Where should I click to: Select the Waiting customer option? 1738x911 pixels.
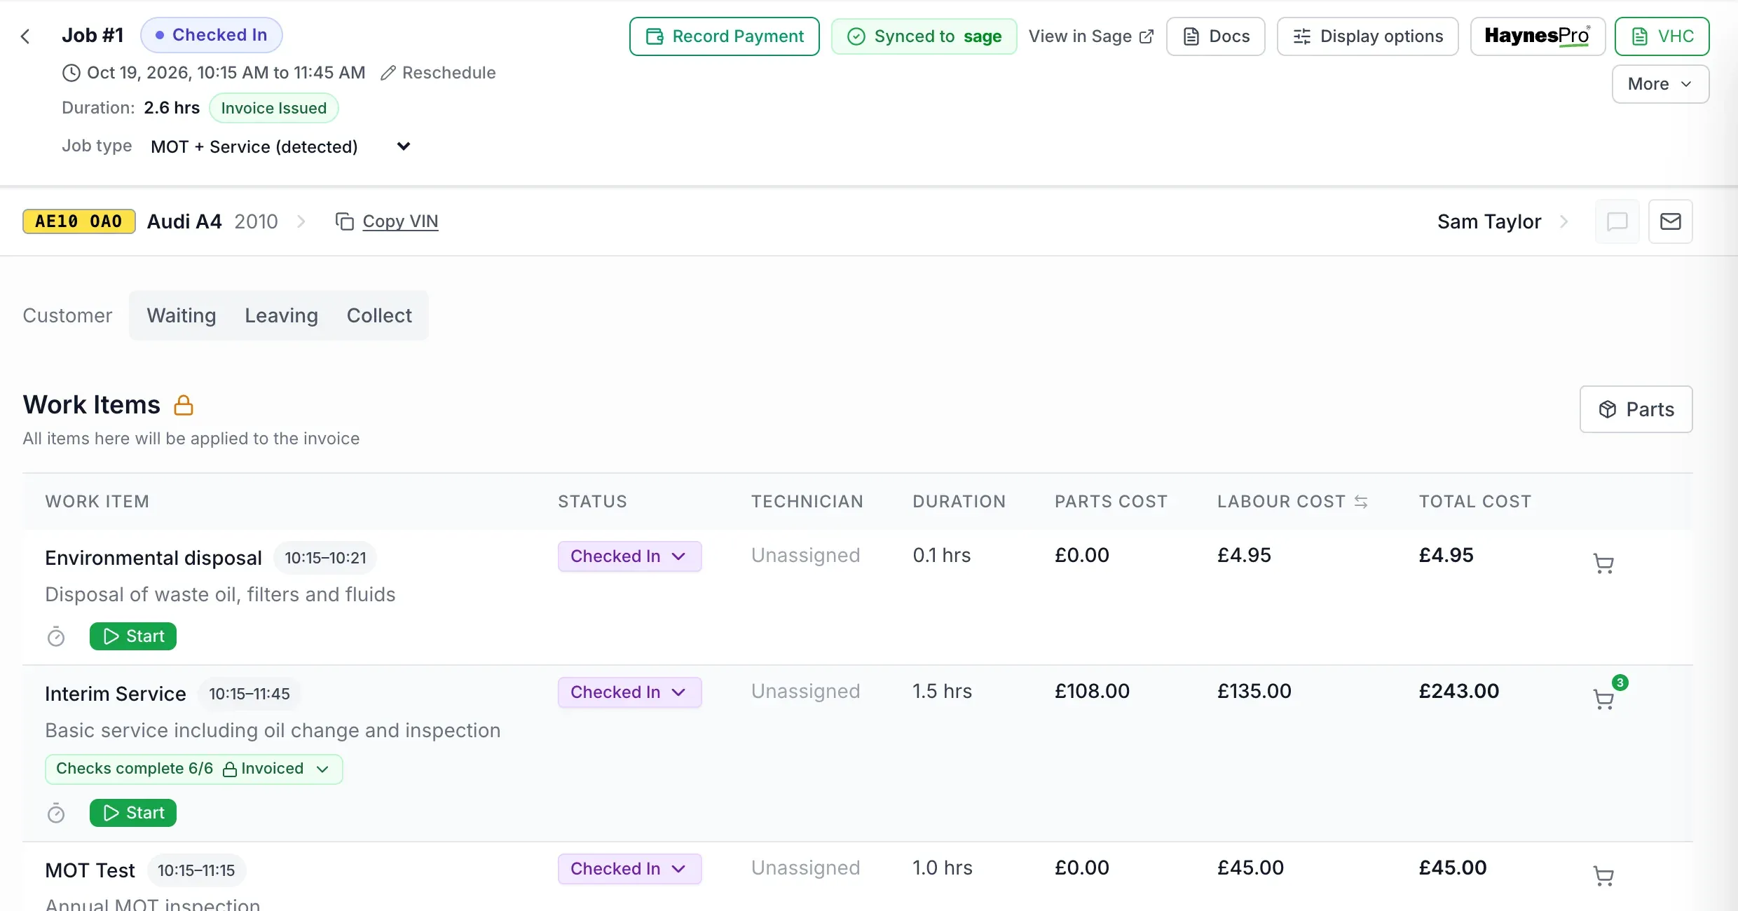point(182,315)
